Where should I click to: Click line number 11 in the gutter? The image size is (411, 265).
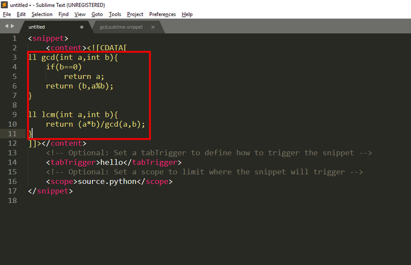point(12,134)
